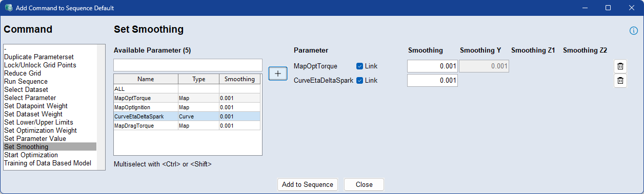Viewport: 644px width, 194px height.
Task: Delete the MapOptTorque parameter row
Action: click(620, 66)
